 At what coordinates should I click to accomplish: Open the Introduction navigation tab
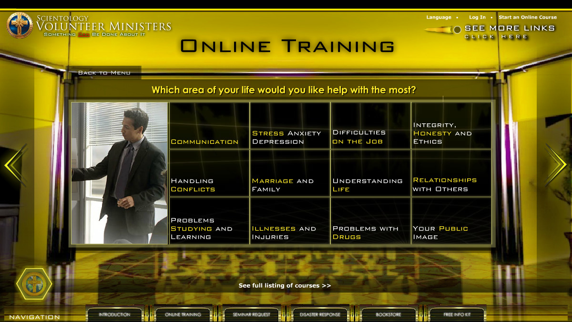click(x=114, y=315)
